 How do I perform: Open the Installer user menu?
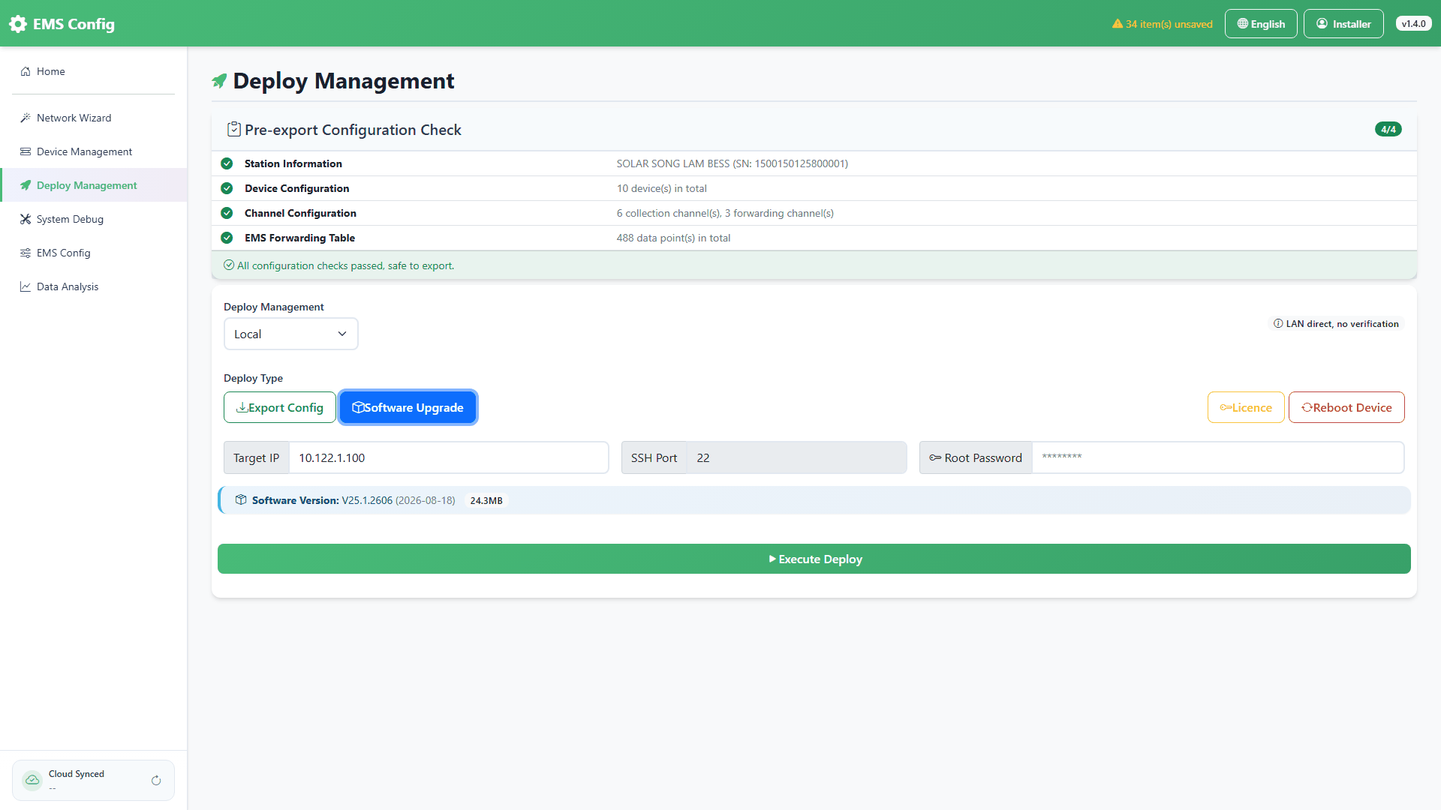coord(1343,24)
